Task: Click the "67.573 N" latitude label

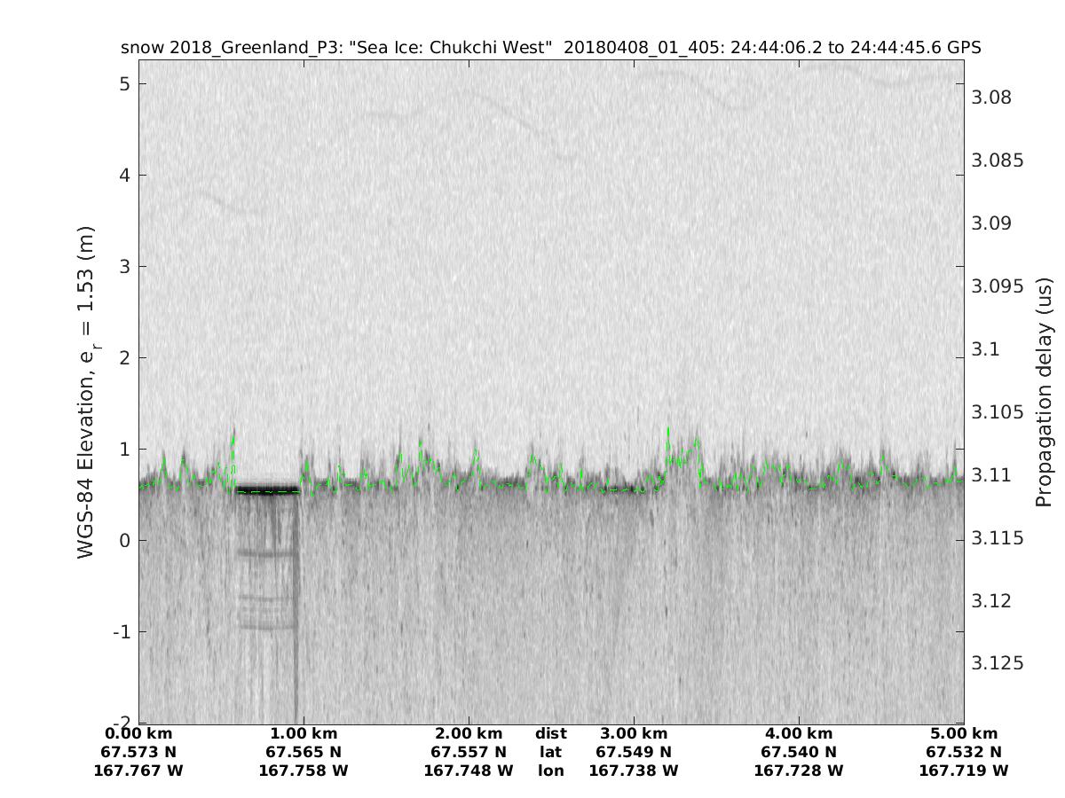Action: pos(138,753)
